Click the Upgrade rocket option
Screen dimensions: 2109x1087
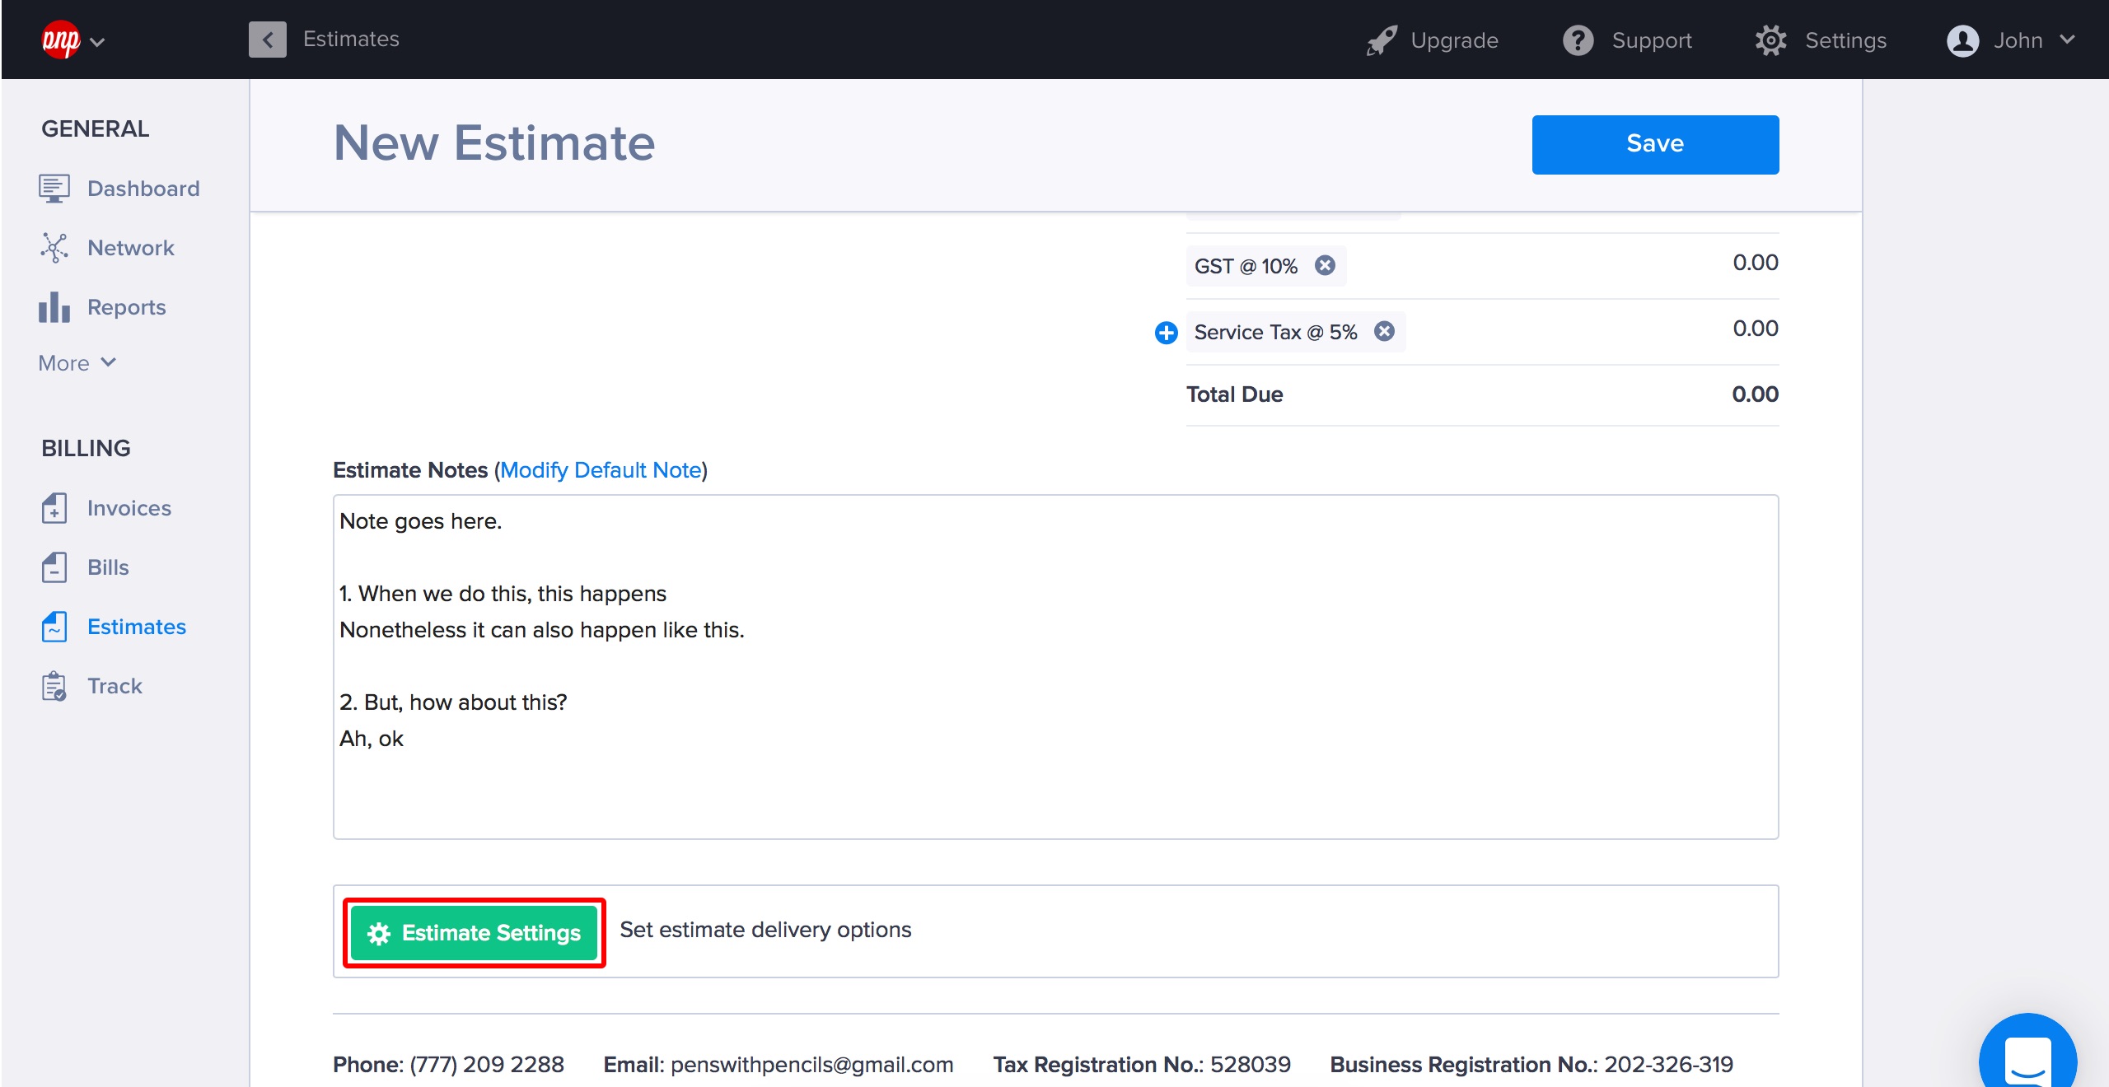point(1433,40)
